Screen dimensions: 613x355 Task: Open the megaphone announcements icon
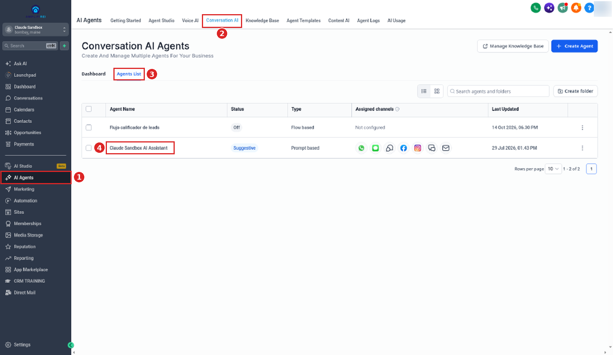(x=562, y=8)
